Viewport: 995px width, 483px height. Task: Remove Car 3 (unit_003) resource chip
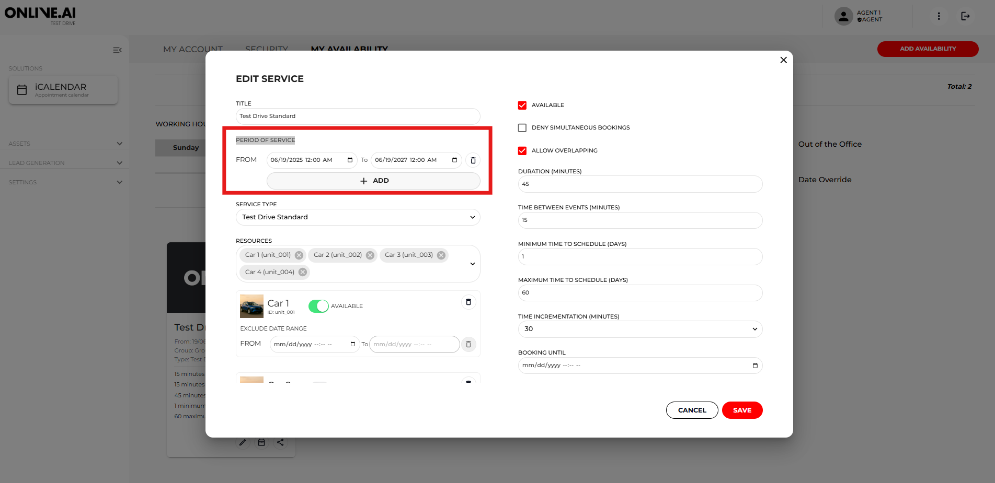click(441, 255)
